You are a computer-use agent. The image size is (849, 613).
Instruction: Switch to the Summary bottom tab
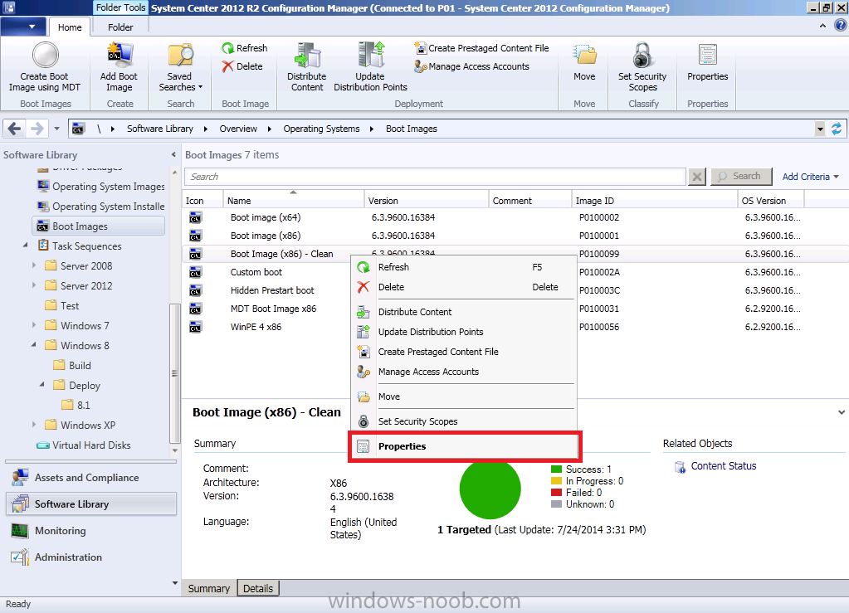[x=209, y=589]
